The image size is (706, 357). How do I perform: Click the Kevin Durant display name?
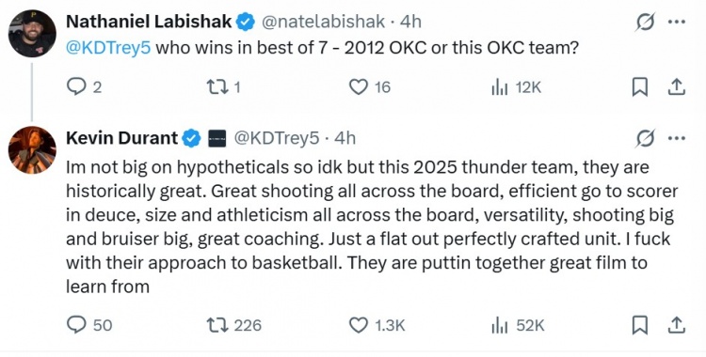(x=122, y=137)
